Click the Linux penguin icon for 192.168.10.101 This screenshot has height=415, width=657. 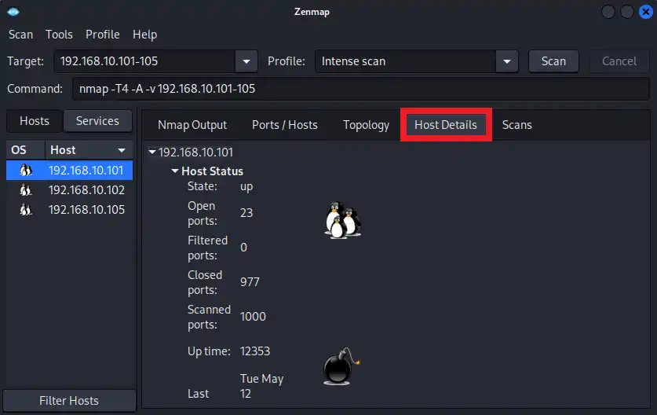26,171
